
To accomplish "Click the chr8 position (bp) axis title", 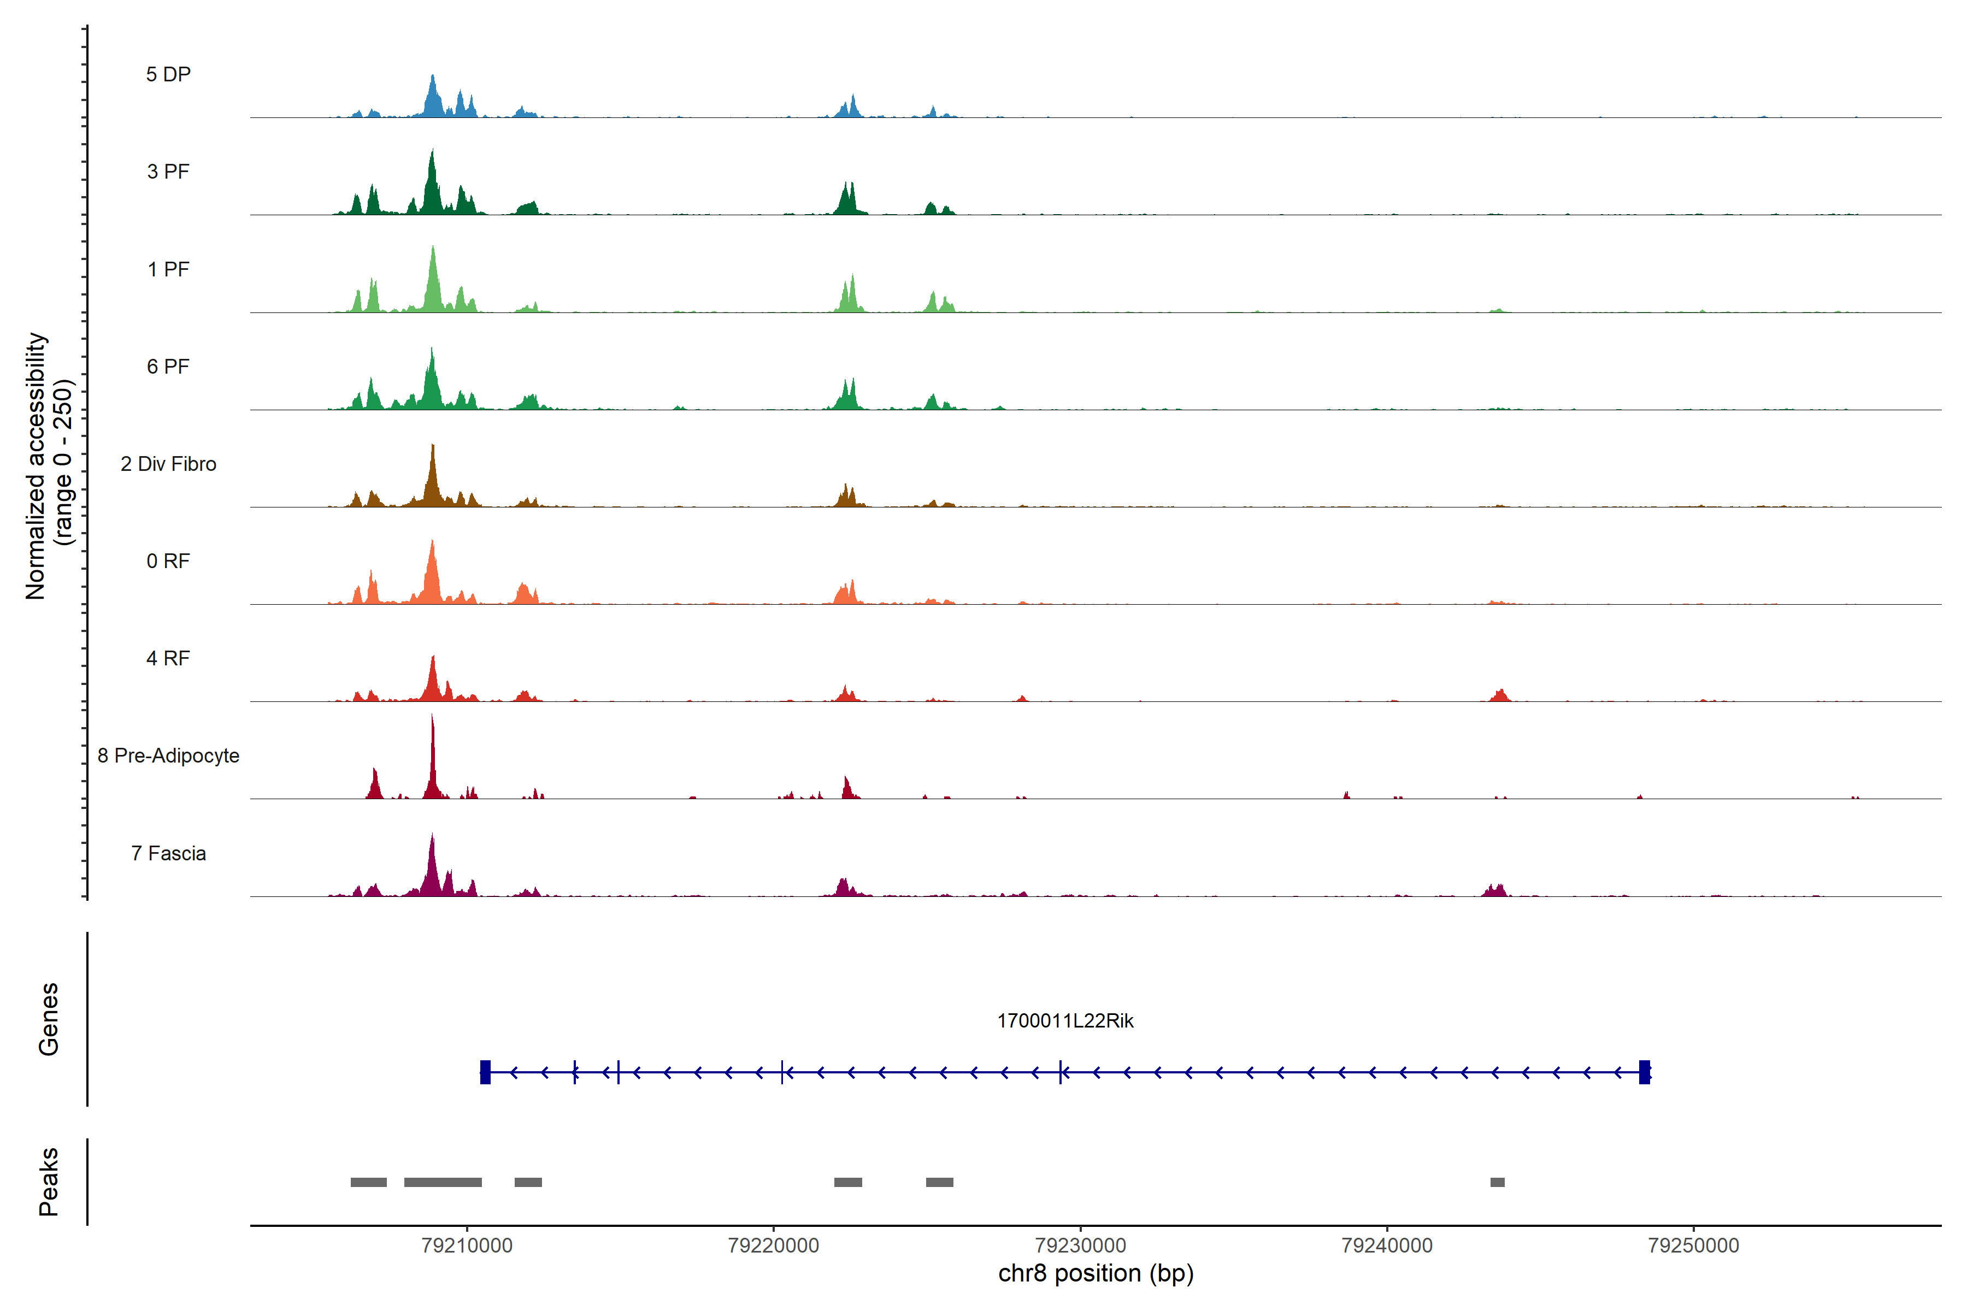I will [x=1096, y=1273].
